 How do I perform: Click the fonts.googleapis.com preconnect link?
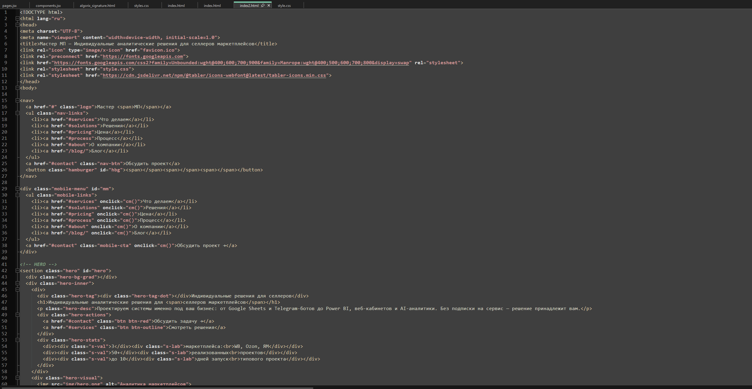[x=143, y=56]
